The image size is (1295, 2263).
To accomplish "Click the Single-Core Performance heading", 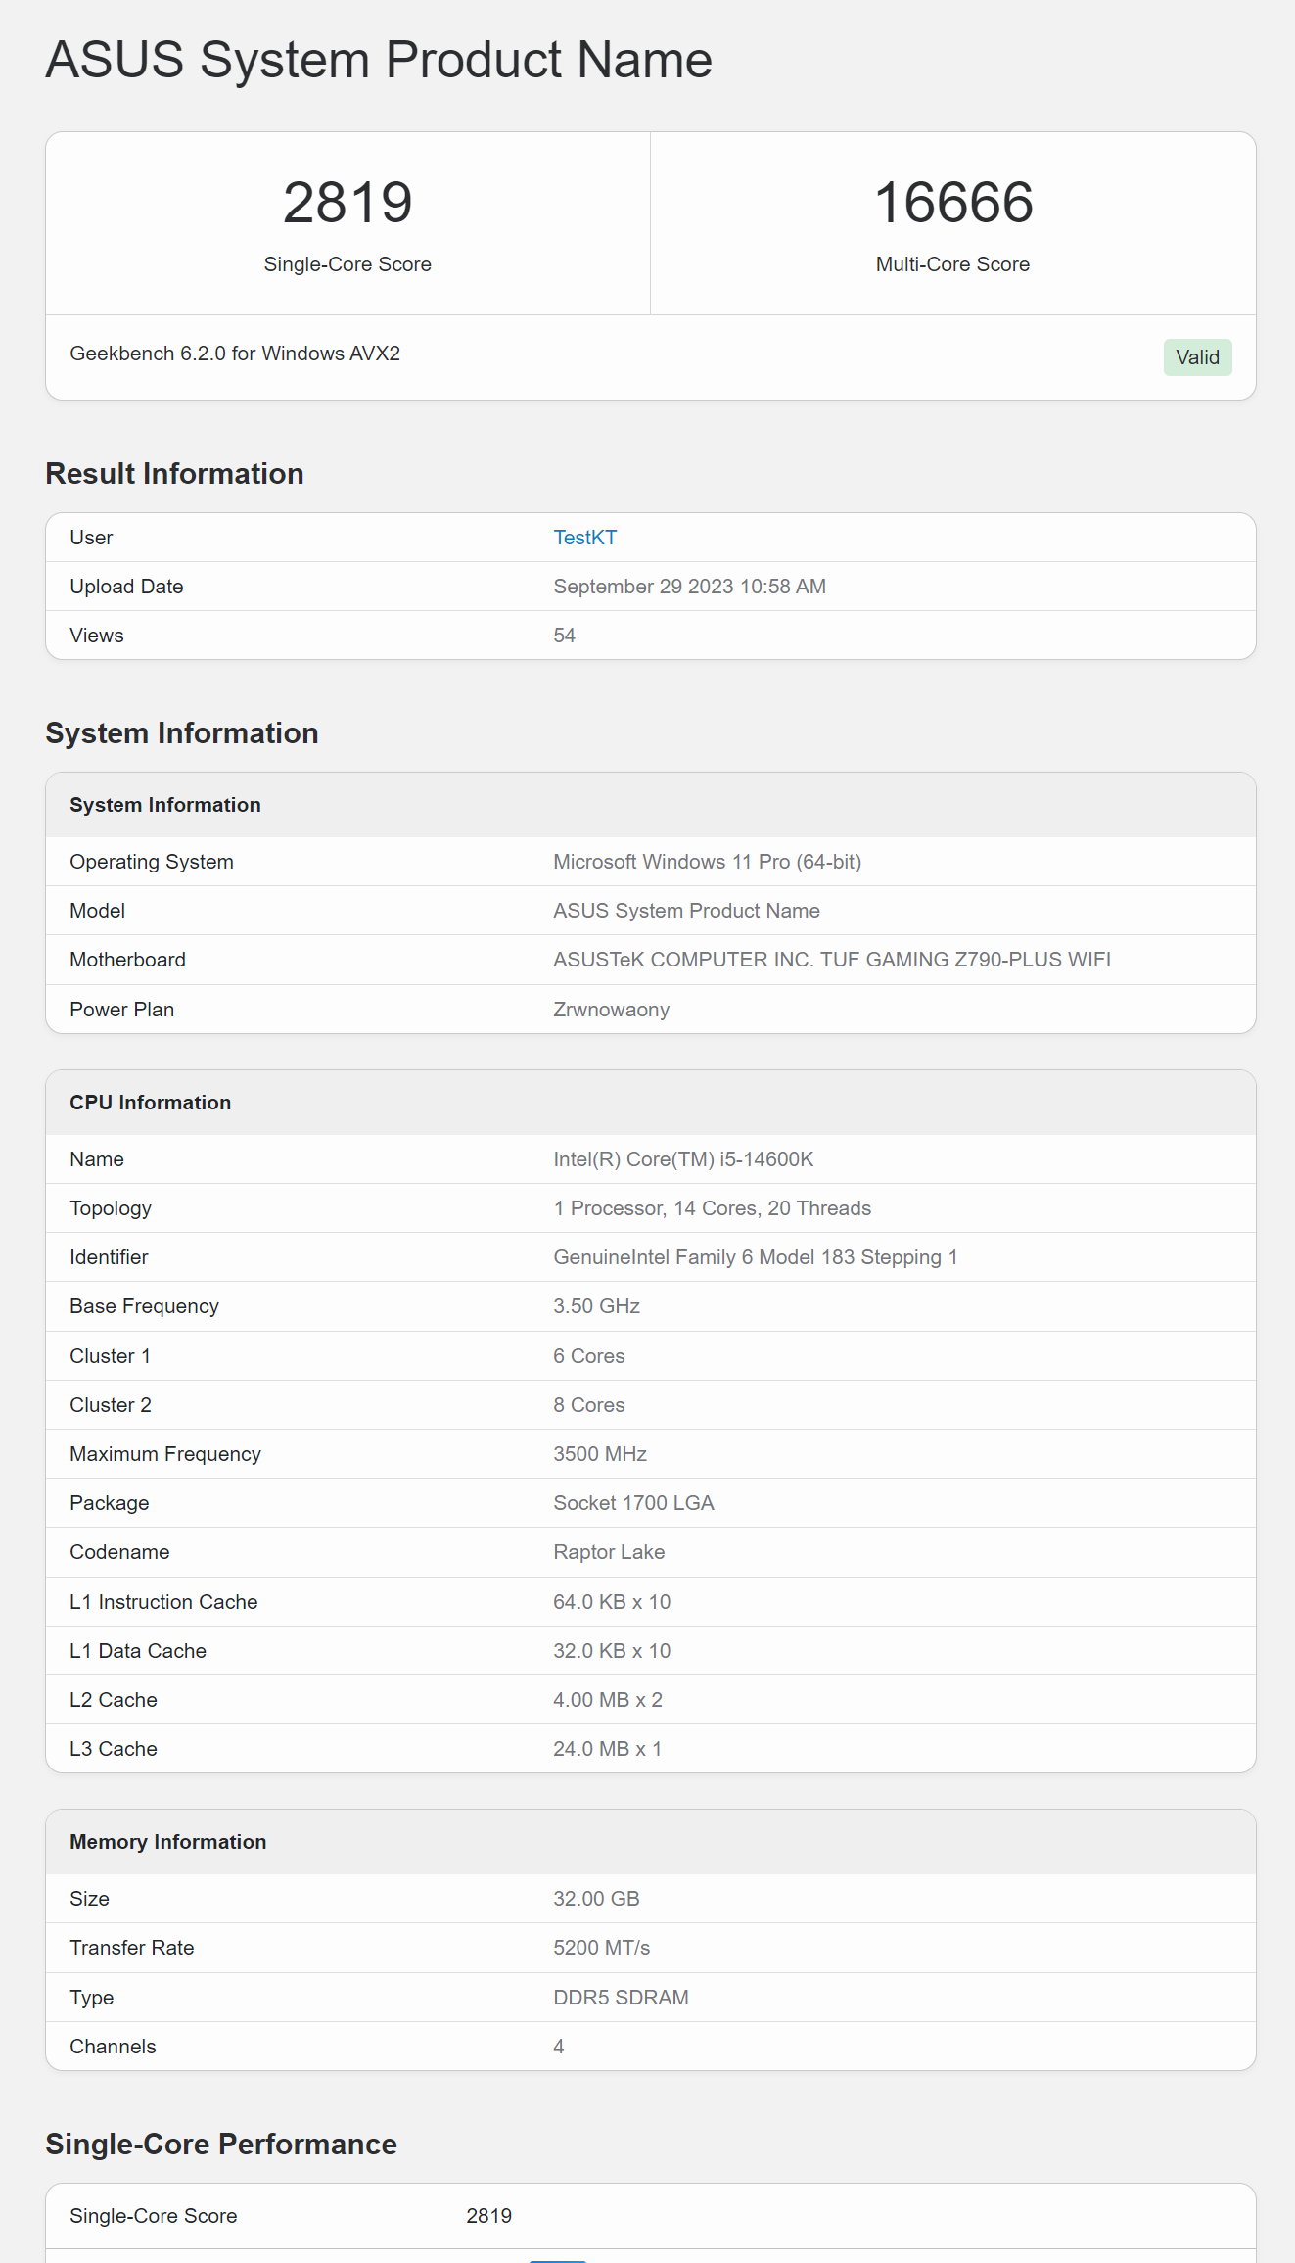I will [x=221, y=2145].
